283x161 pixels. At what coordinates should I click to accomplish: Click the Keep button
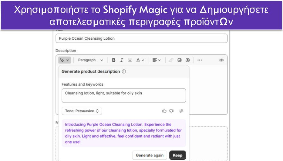click(177, 155)
